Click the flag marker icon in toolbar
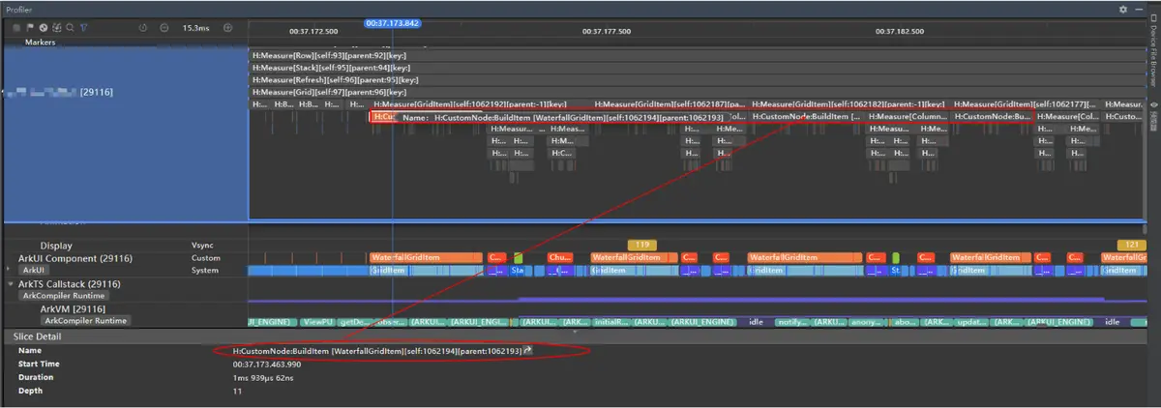 click(x=30, y=28)
